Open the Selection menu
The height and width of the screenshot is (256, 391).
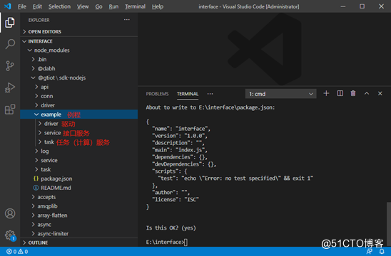[x=59, y=6]
